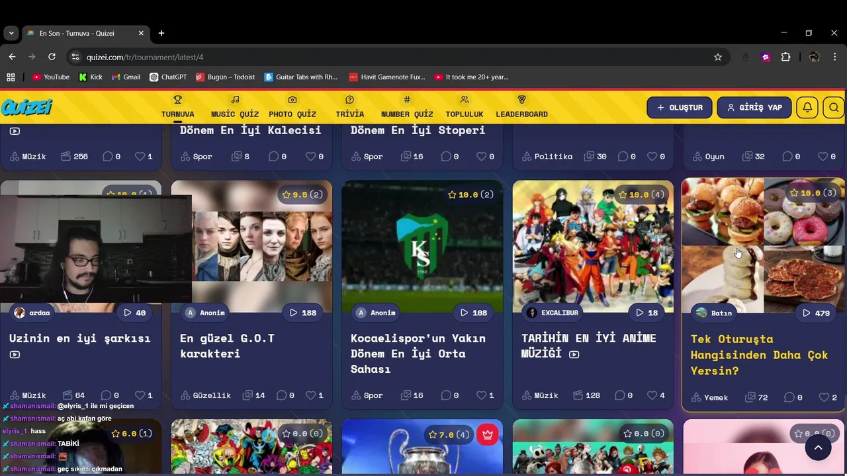Click play count 40 on Uzi card
Viewport: 847px width, 476px height.
pyautogui.click(x=134, y=313)
